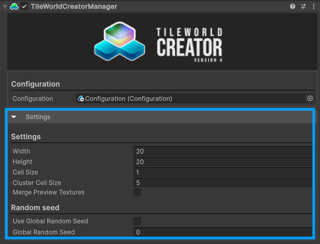
Task: Click the Configuration asset icon
Action: (81, 99)
